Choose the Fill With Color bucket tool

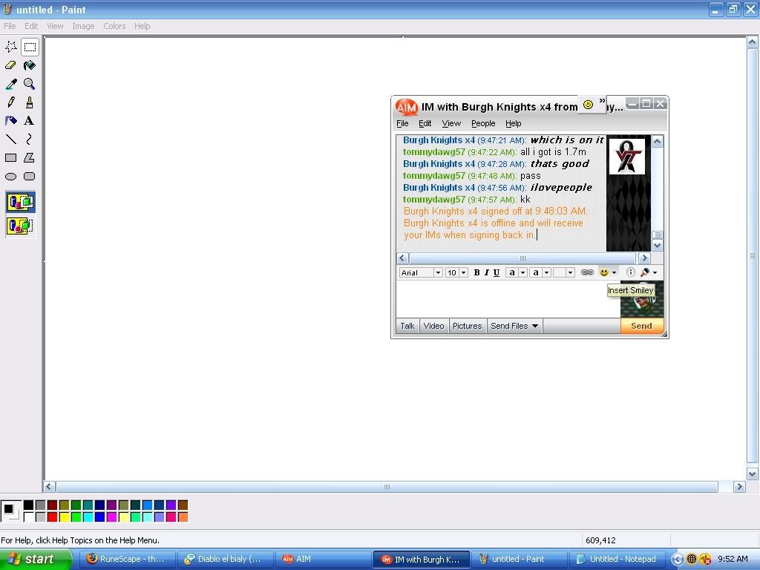click(x=30, y=65)
